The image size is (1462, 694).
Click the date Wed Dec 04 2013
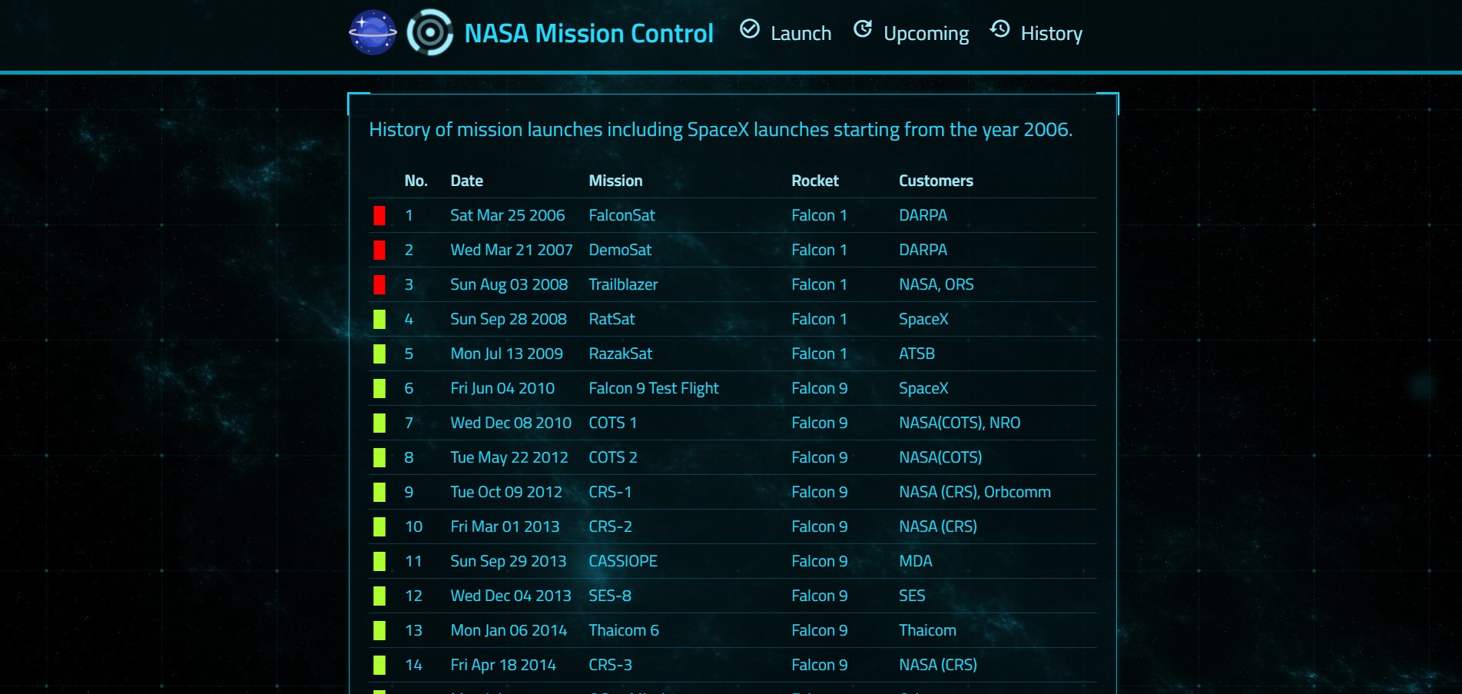click(x=511, y=596)
